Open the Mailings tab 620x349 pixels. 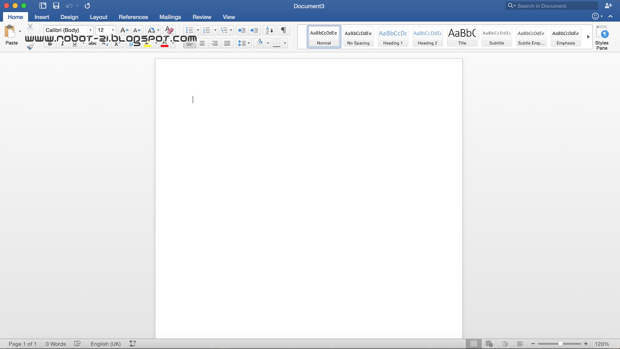(170, 17)
